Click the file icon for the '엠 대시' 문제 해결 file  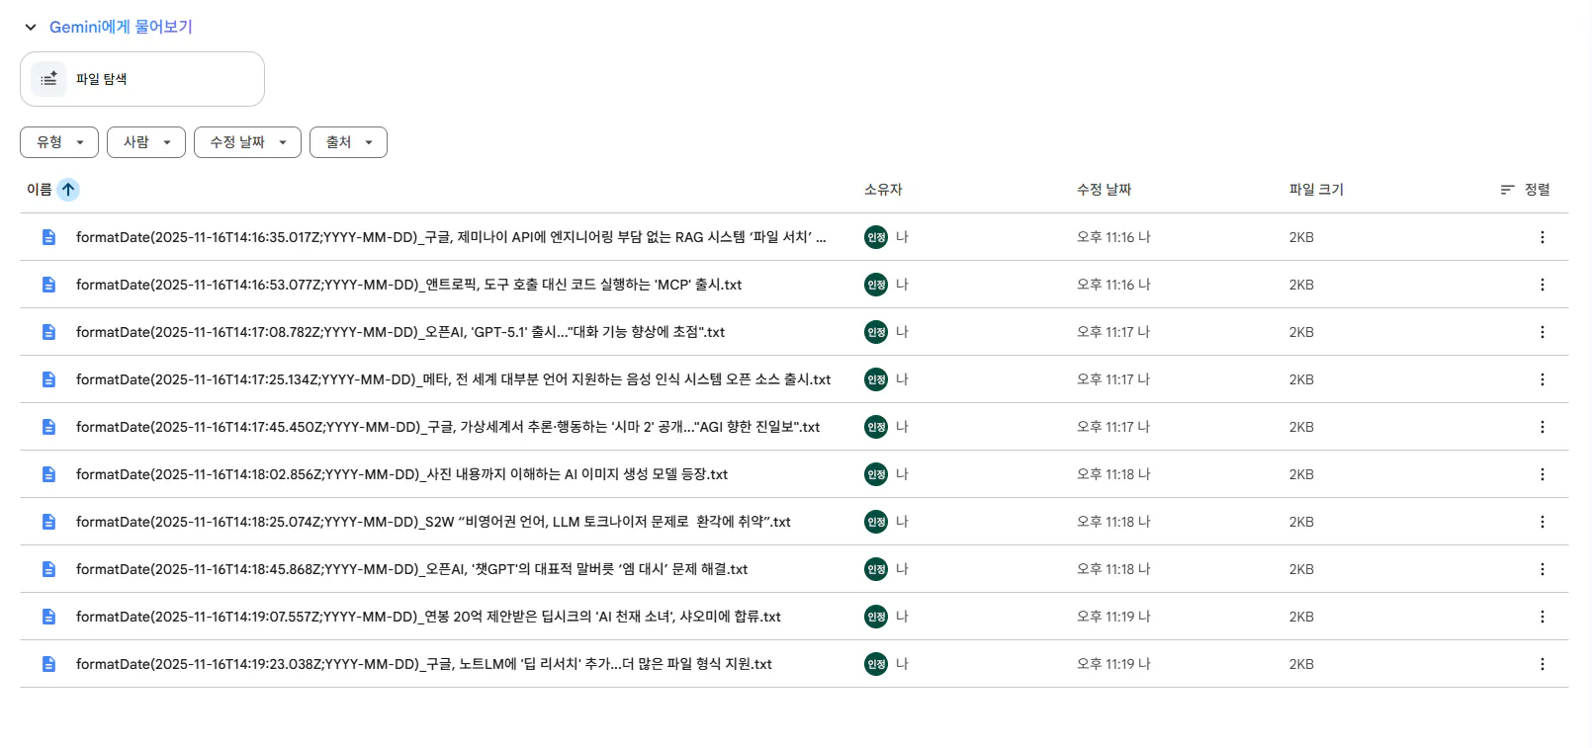tap(48, 569)
